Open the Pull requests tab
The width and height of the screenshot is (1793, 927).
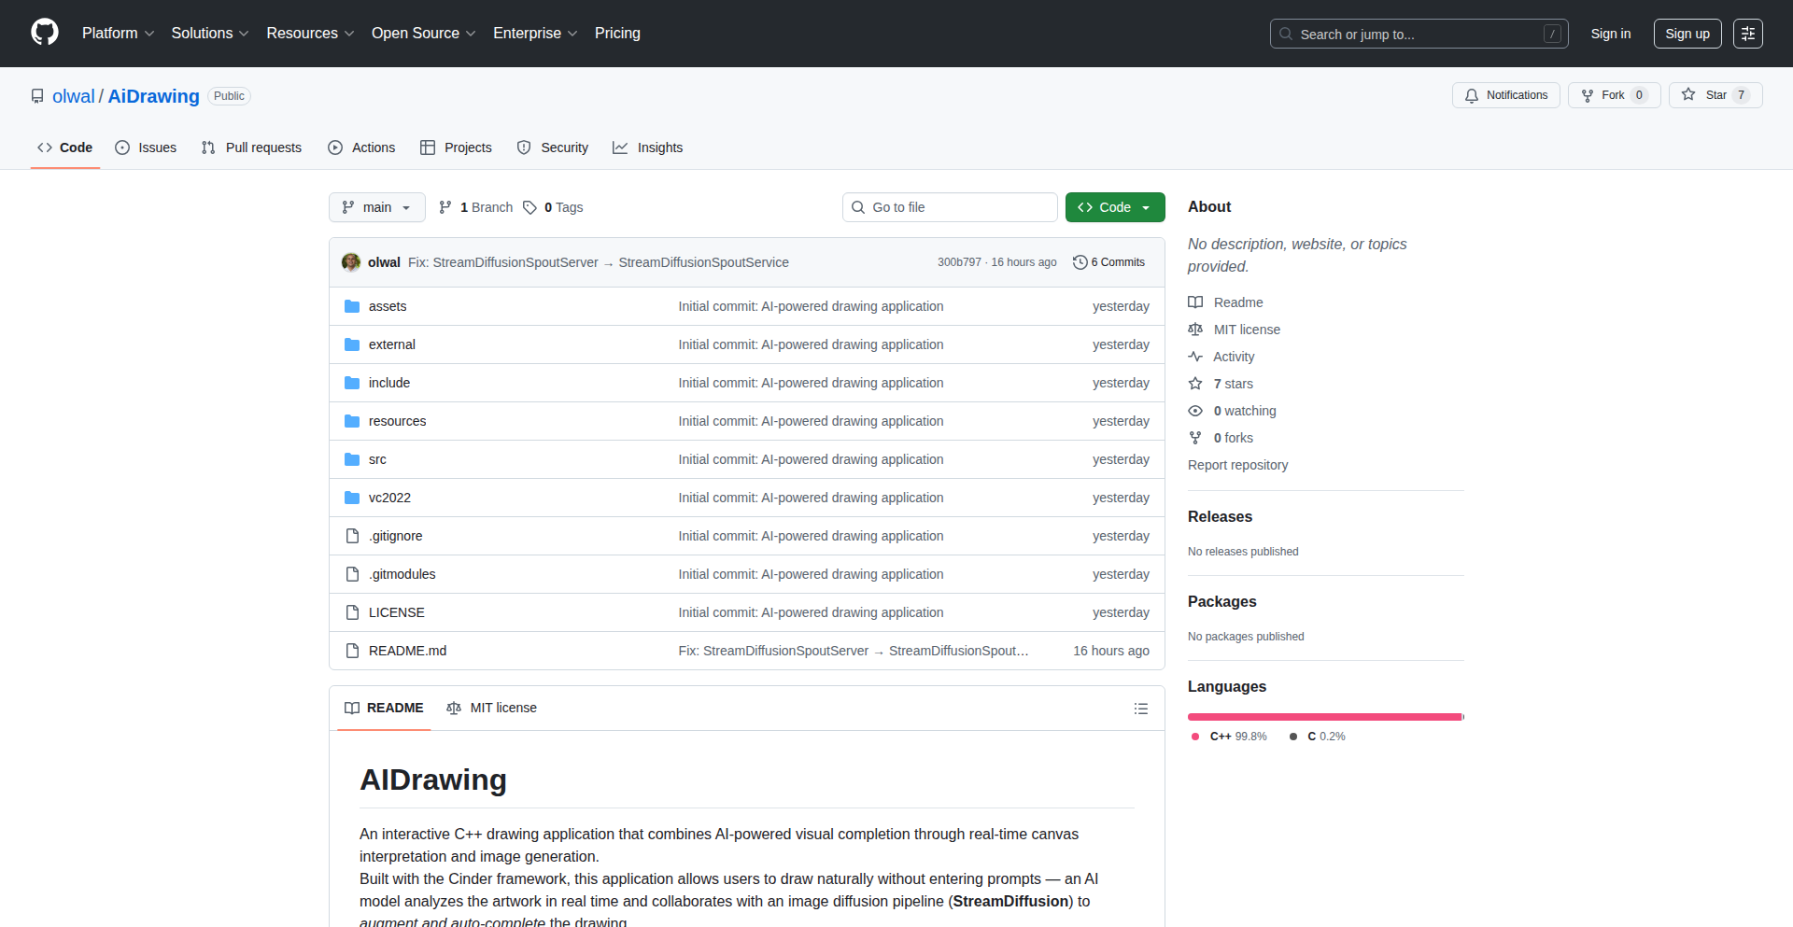[251, 147]
